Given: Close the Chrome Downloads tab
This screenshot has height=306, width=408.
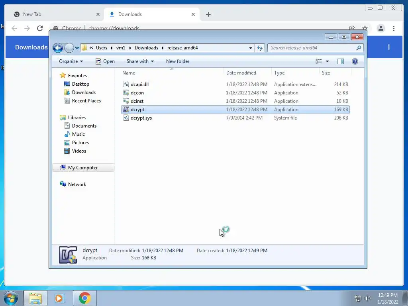Looking at the screenshot, I should click(193, 14).
